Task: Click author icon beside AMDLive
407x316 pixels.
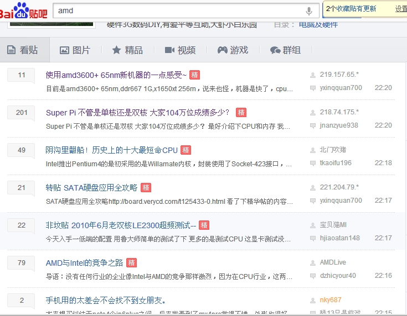Action: (313, 263)
